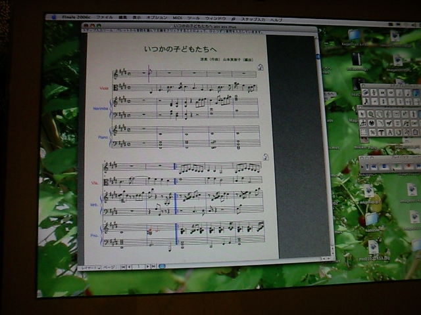
Task: Open the 編集 menu
Action: (123, 18)
